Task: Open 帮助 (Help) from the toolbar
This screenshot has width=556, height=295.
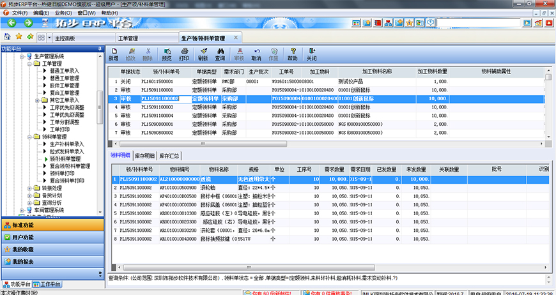Action: pyautogui.click(x=292, y=54)
